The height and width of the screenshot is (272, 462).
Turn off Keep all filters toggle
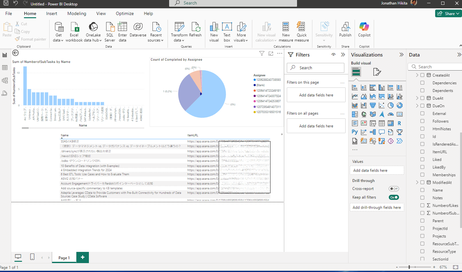click(x=394, y=197)
